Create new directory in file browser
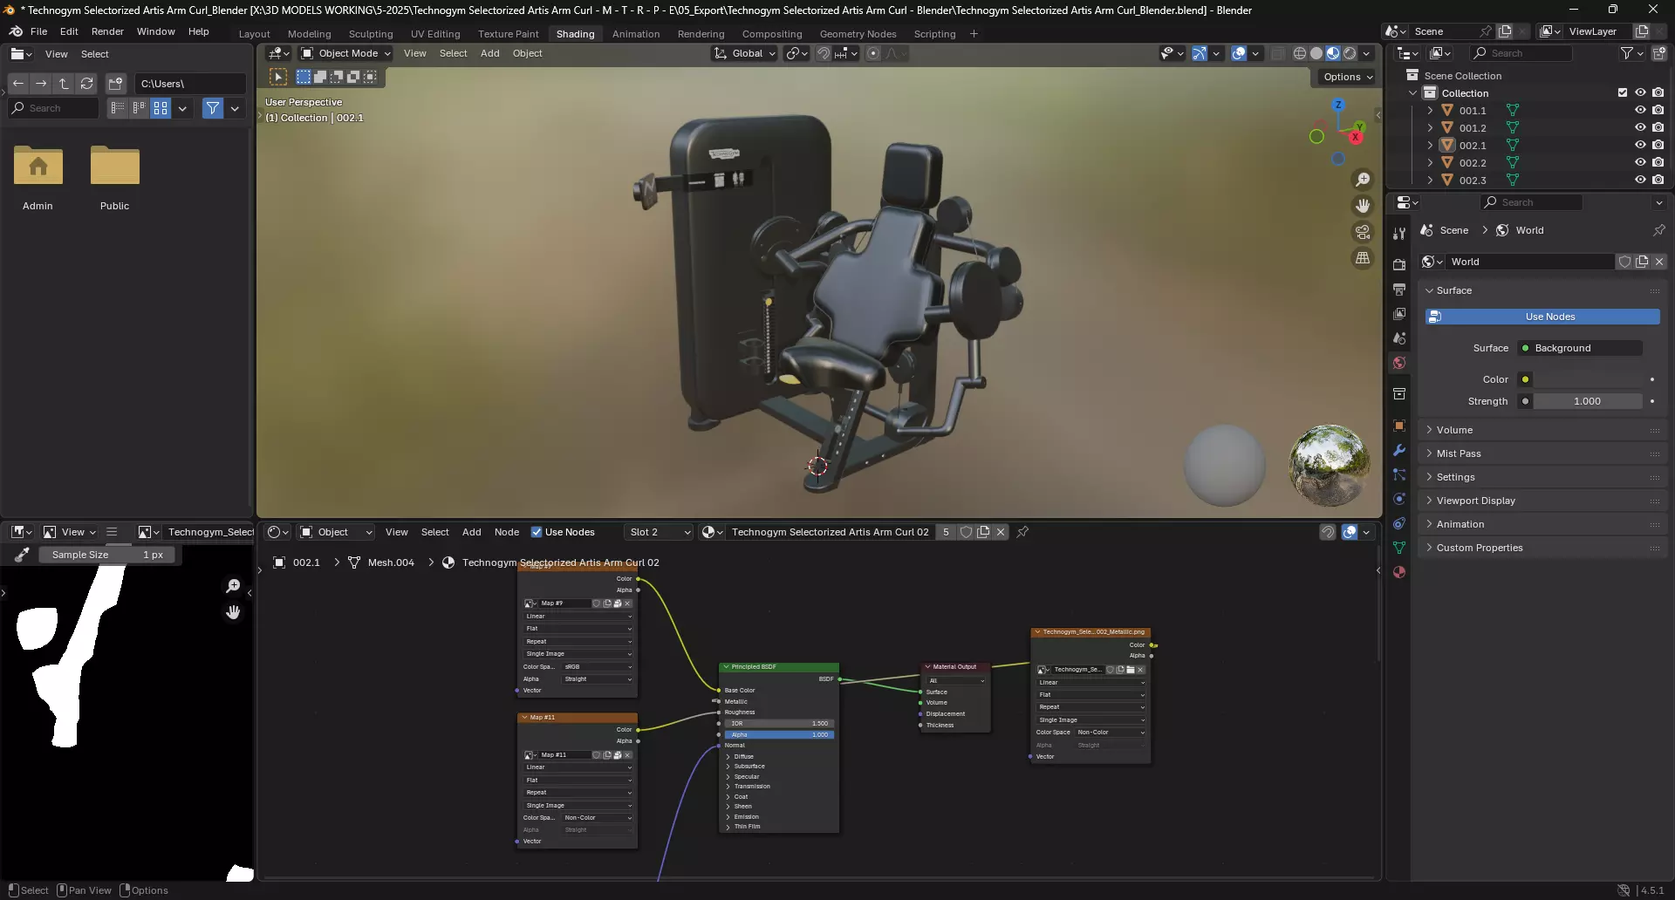The height and width of the screenshot is (900, 1675). point(115,84)
